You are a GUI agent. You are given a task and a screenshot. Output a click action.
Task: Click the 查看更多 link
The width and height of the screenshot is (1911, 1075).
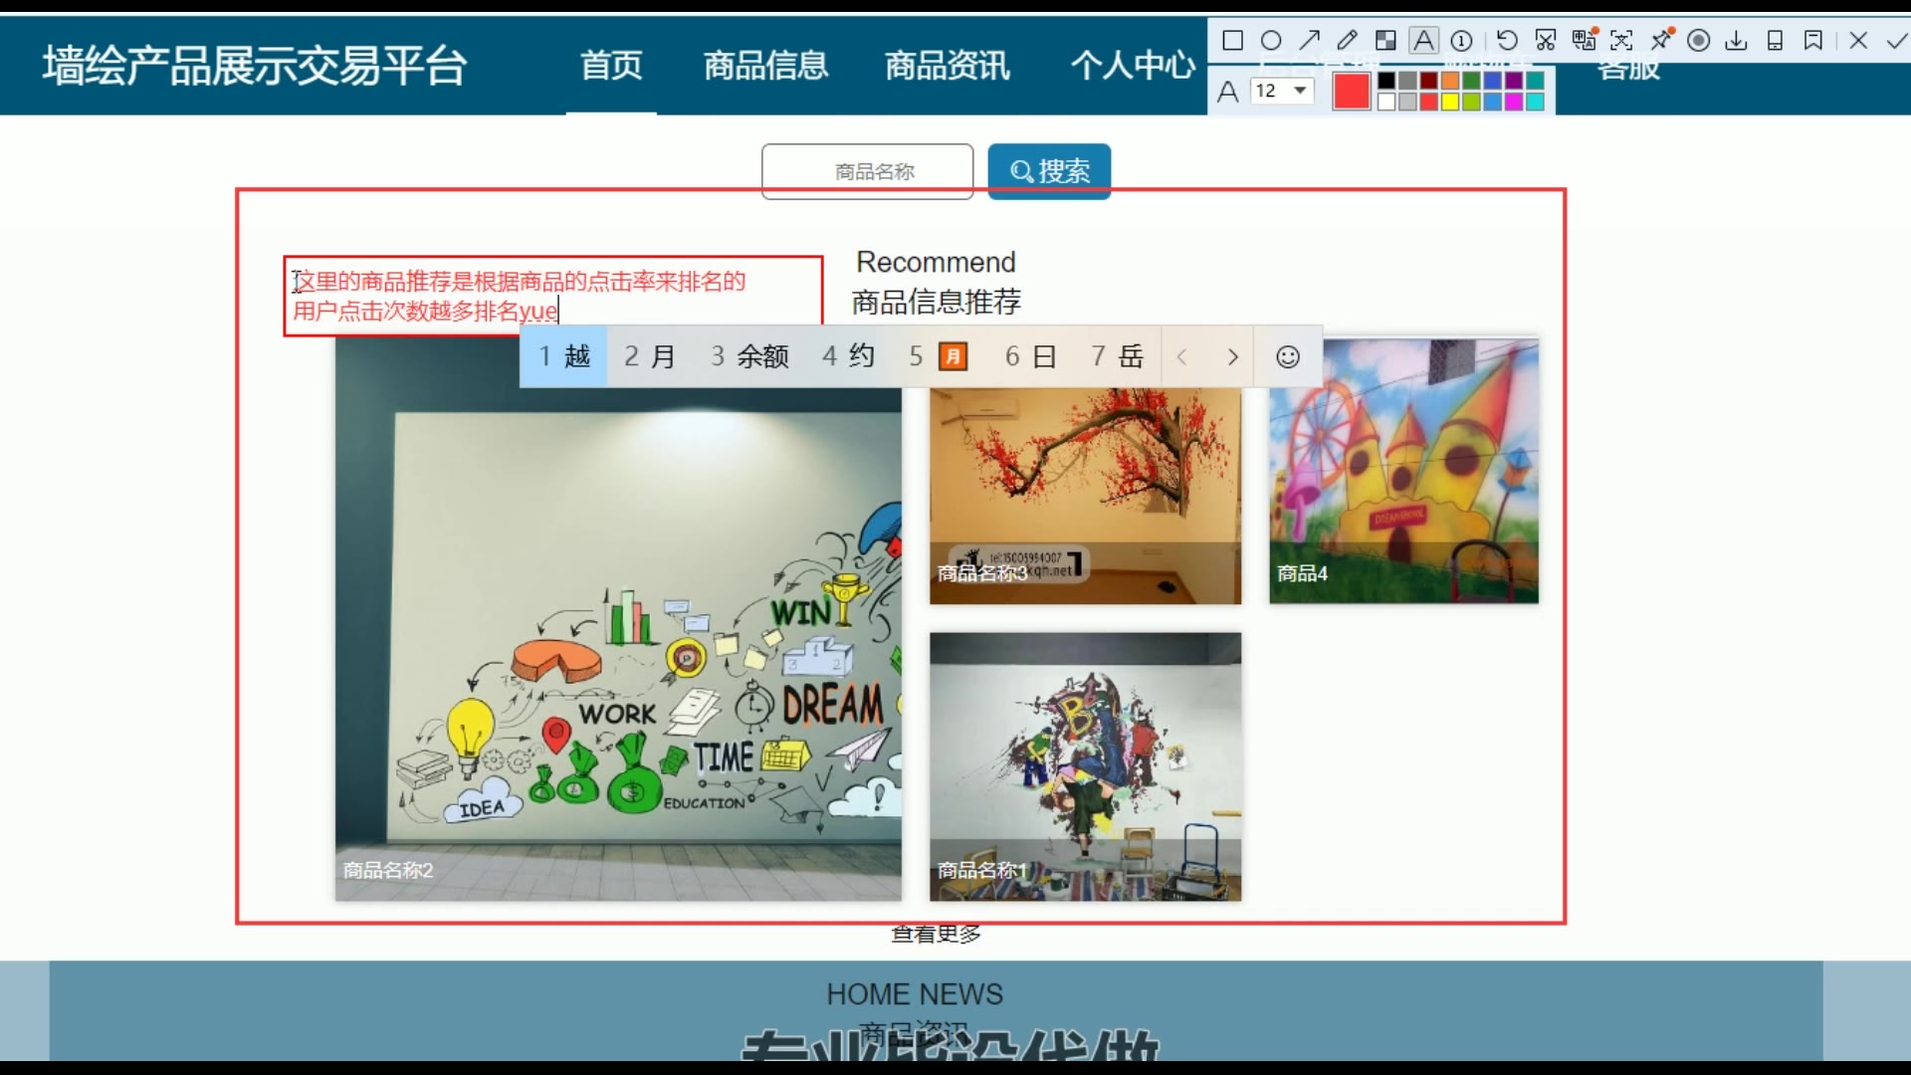point(936,935)
